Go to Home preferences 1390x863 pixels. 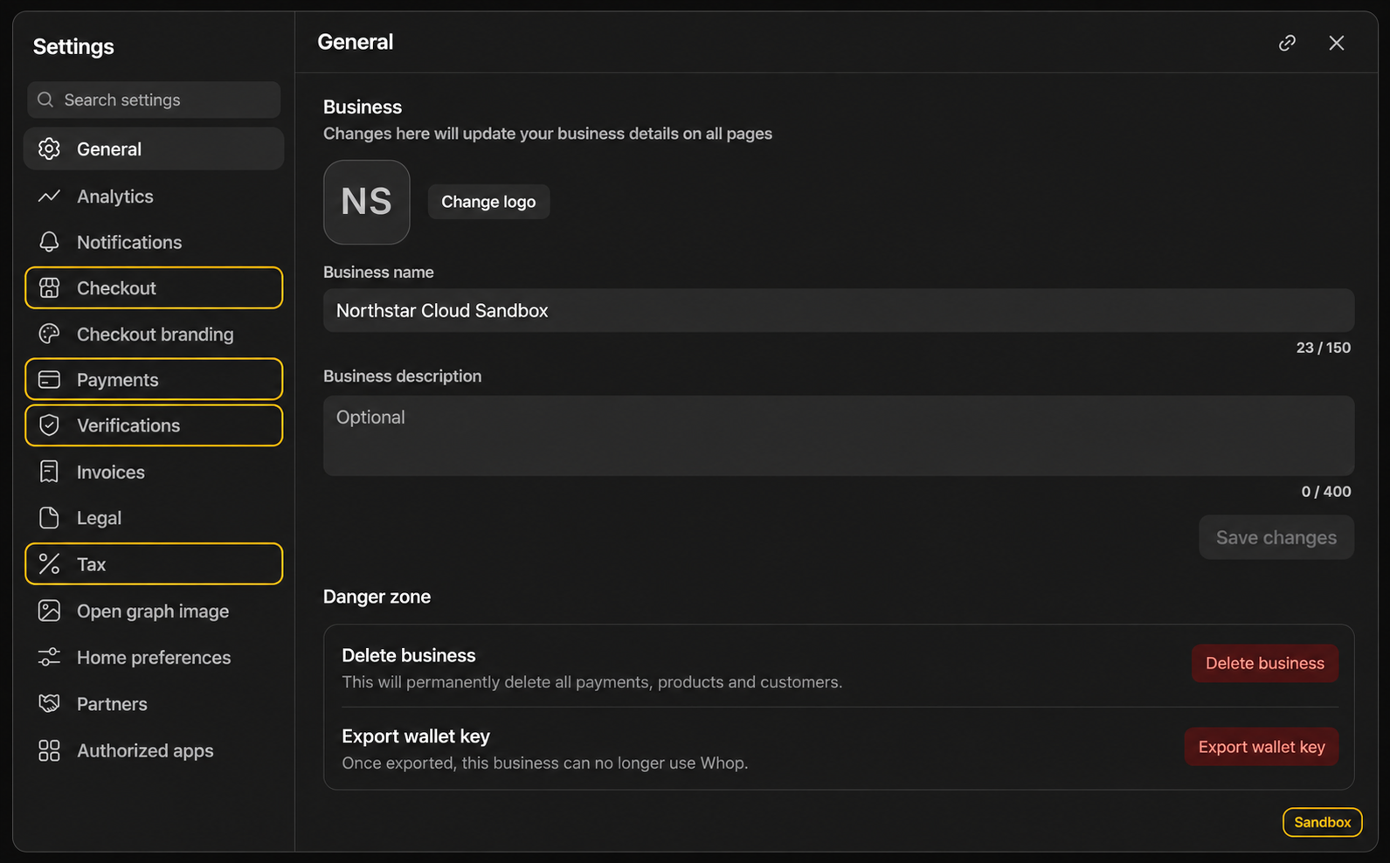154,657
